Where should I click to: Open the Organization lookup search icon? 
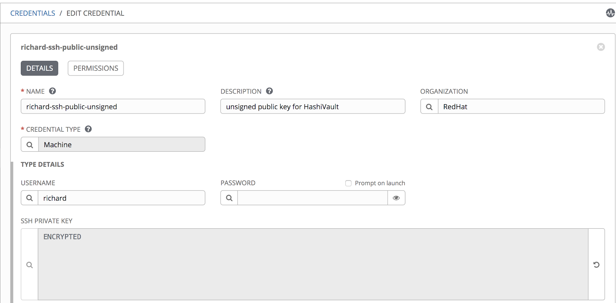click(x=429, y=107)
